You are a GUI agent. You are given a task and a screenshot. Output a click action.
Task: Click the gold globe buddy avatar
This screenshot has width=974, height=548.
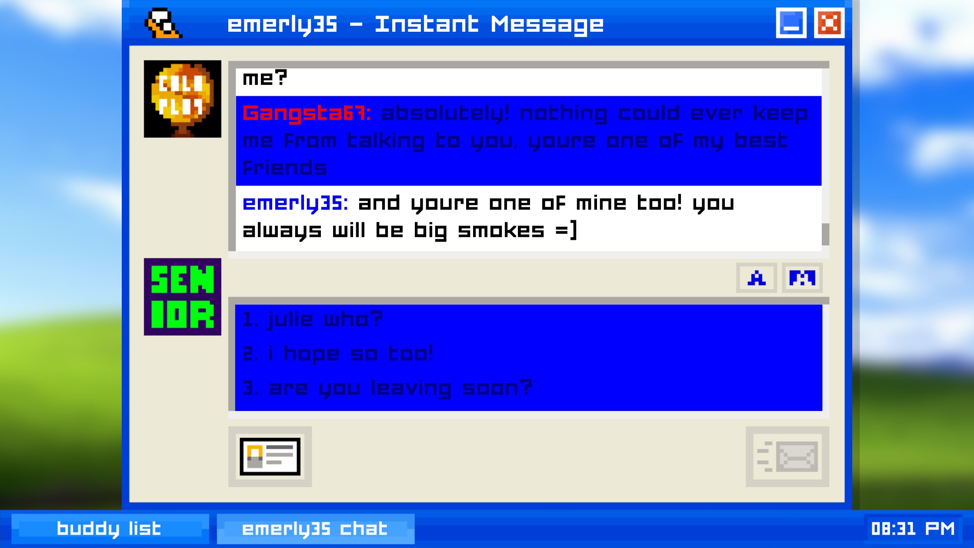(183, 99)
